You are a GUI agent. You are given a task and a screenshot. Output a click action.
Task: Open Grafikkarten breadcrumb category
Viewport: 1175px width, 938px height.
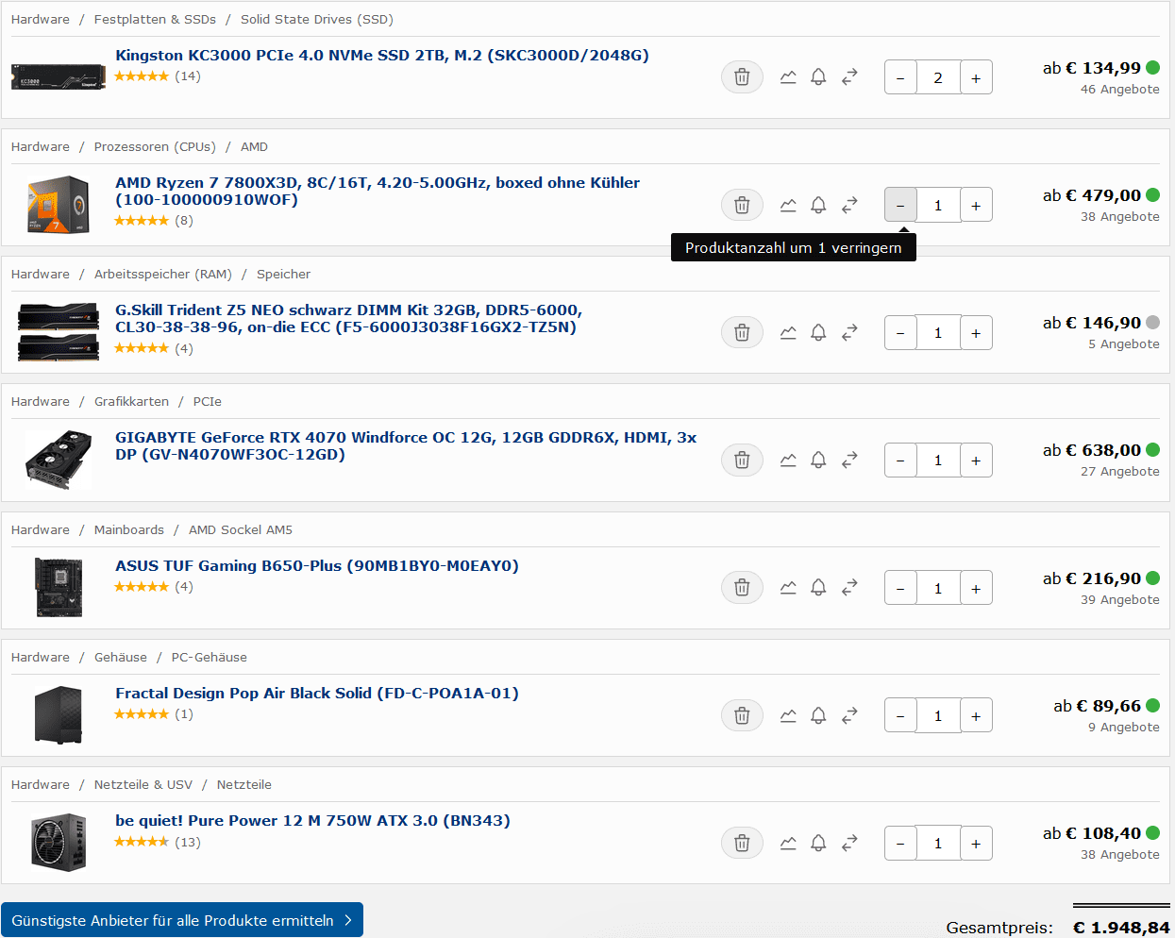(x=131, y=401)
